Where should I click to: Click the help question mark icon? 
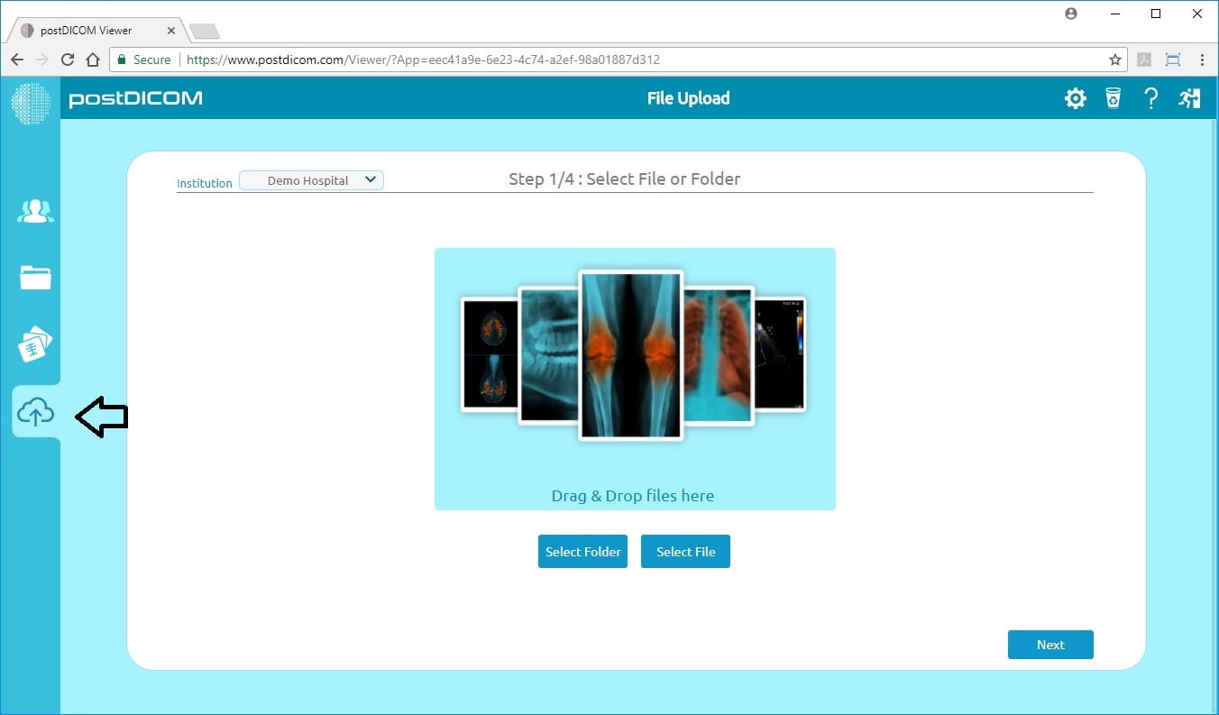pyautogui.click(x=1150, y=98)
